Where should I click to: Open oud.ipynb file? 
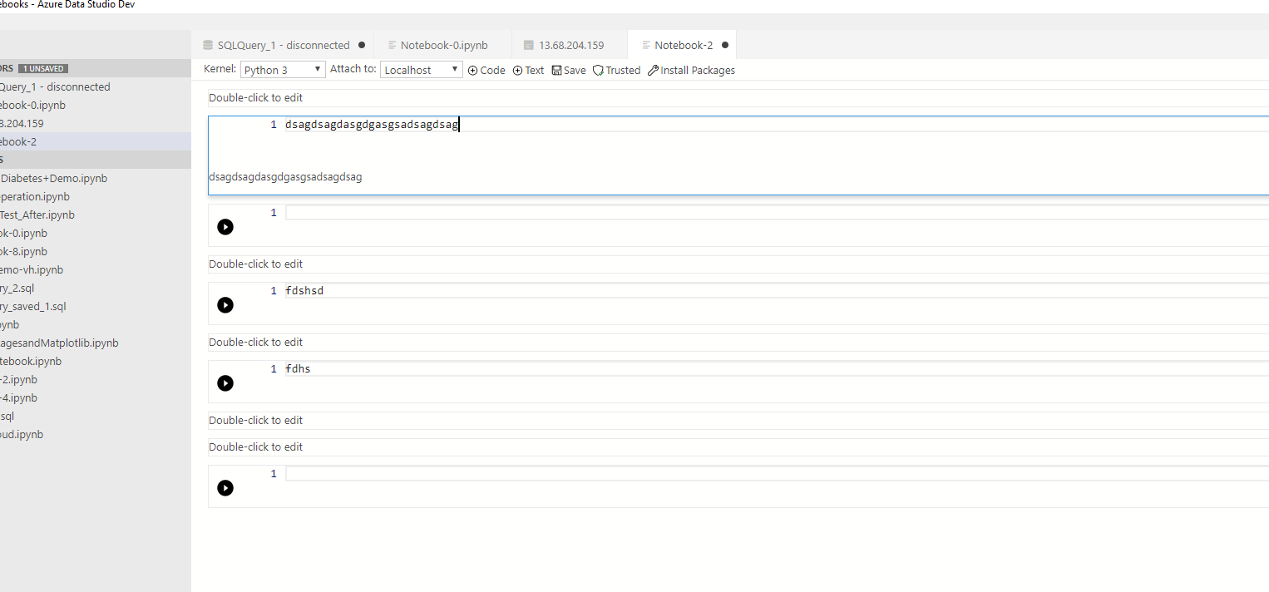coord(96,434)
